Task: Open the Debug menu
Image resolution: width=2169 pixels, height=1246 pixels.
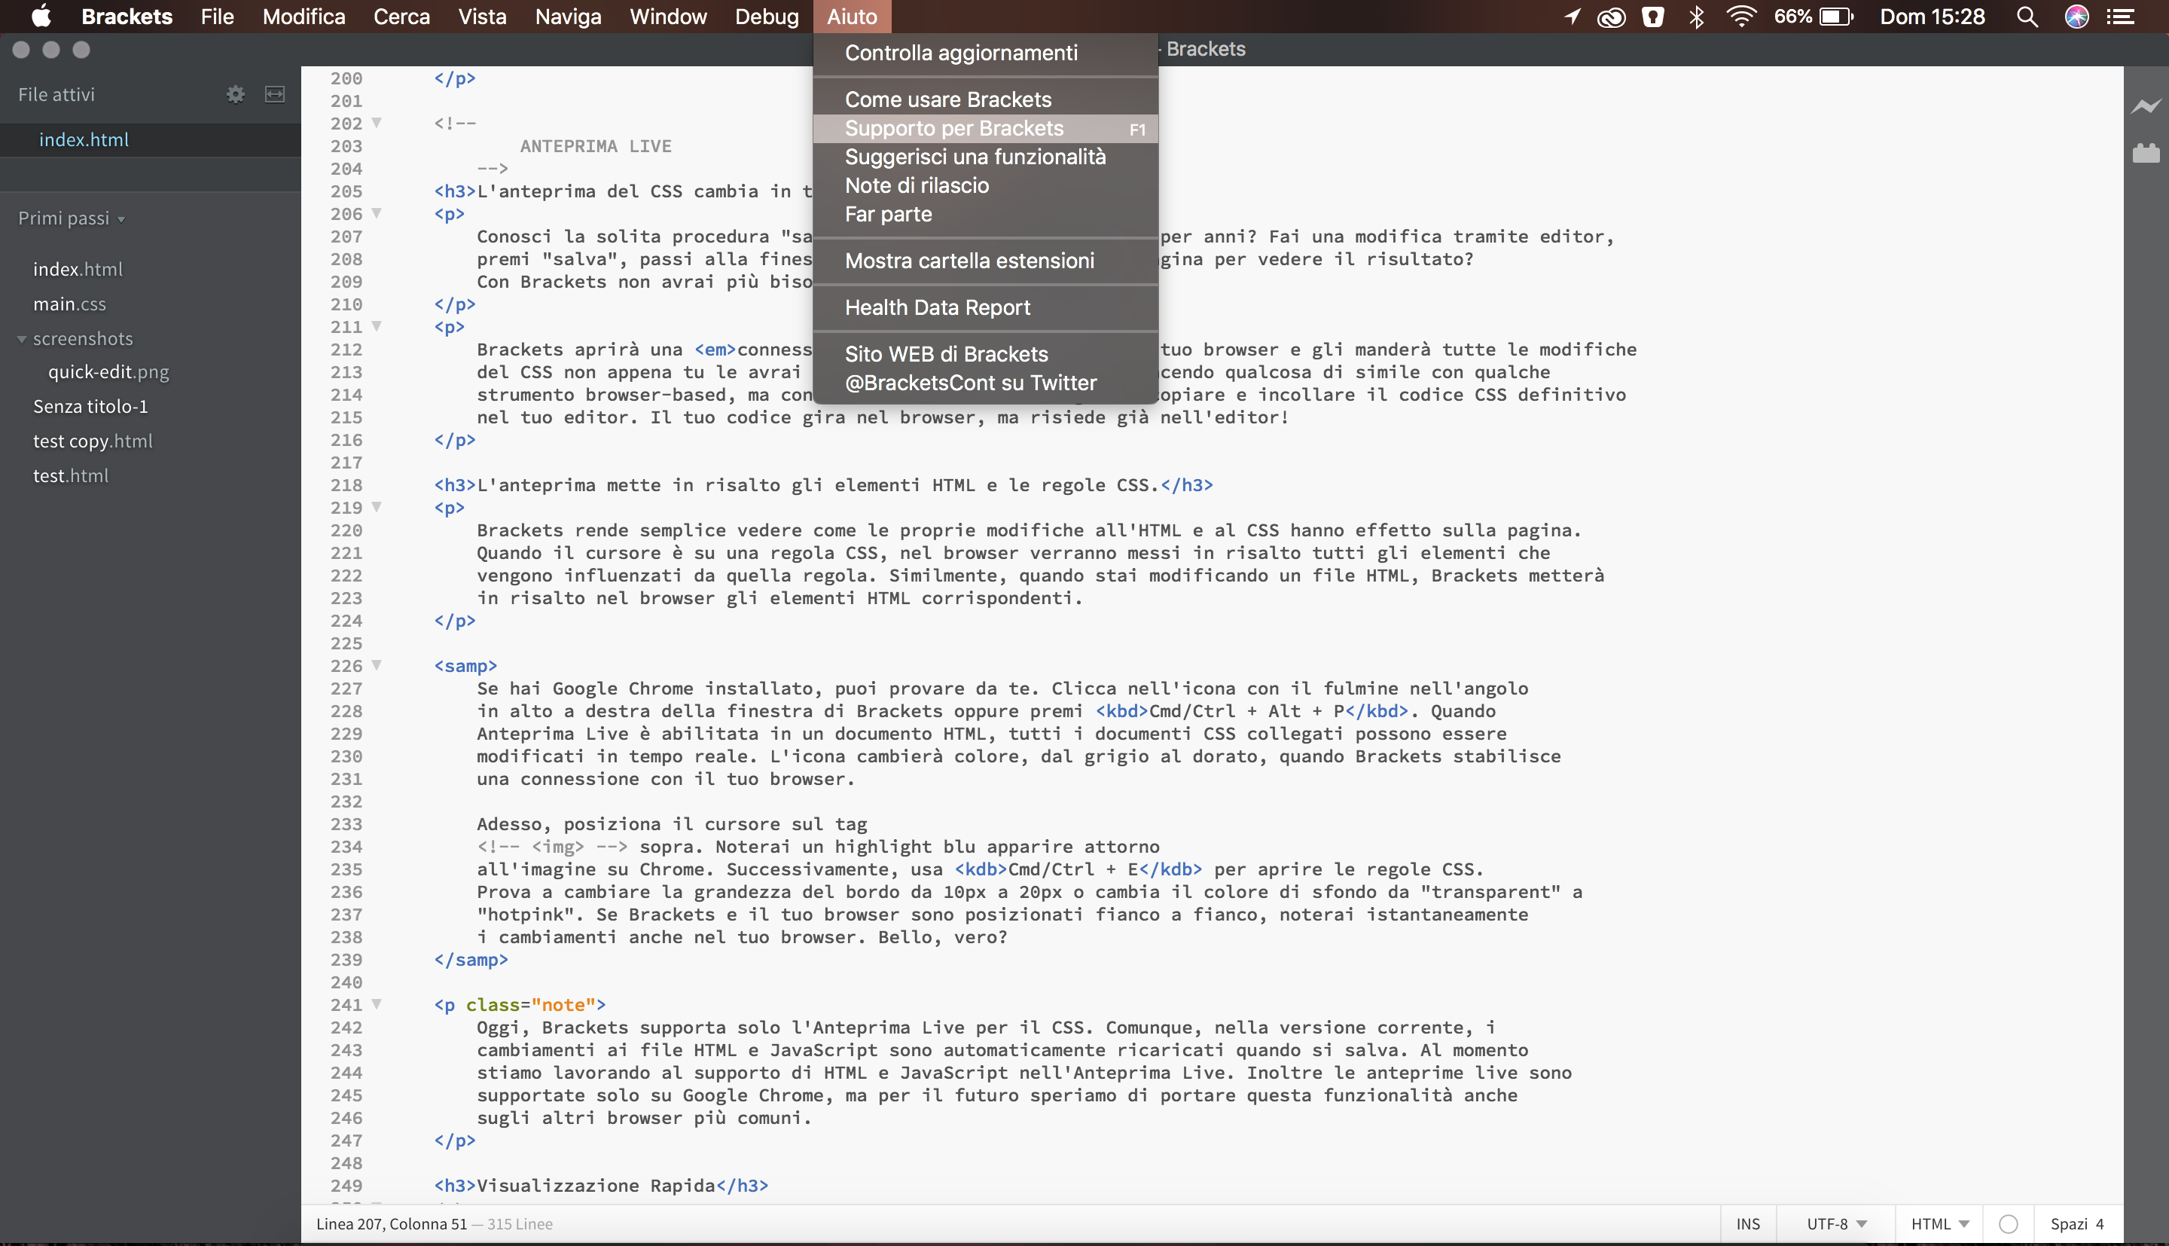Action: point(767,17)
